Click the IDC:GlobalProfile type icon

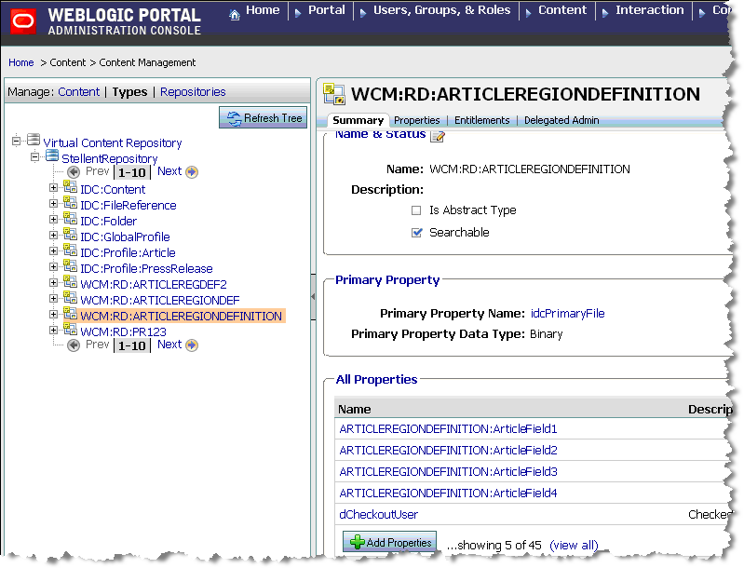click(70, 234)
